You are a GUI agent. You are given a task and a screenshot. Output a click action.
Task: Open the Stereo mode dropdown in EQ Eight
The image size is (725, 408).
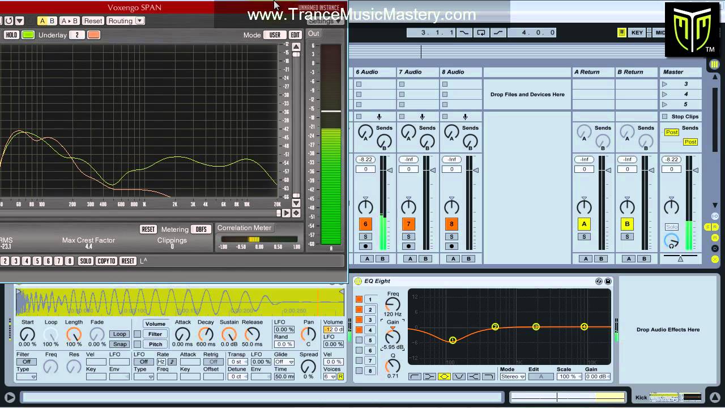tap(512, 377)
